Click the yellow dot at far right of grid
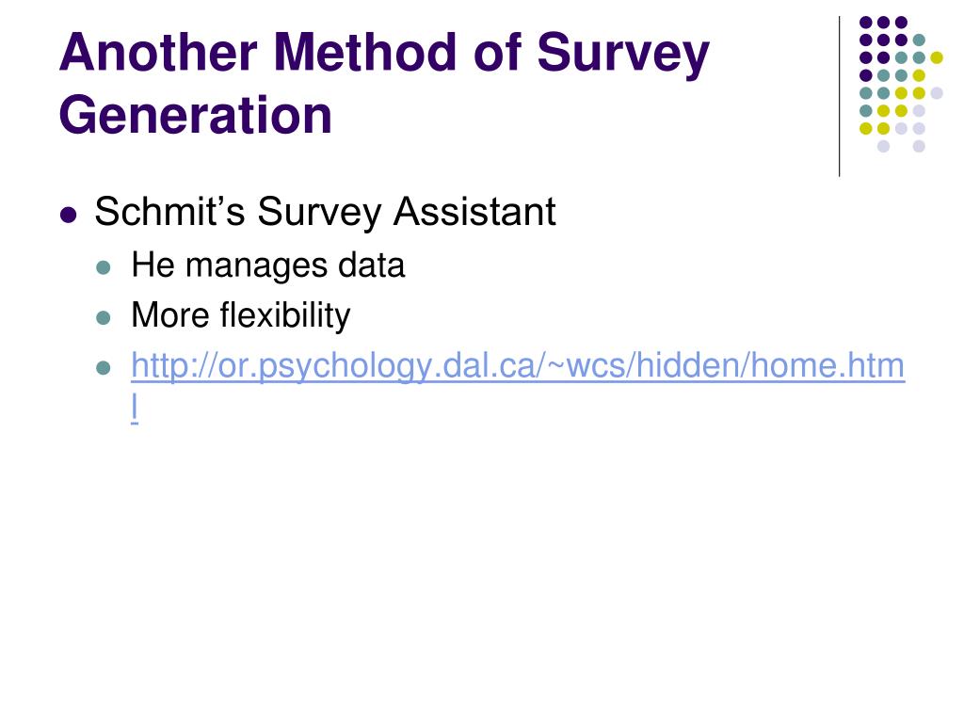This screenshot has height=723, width=964. point(937,57)
